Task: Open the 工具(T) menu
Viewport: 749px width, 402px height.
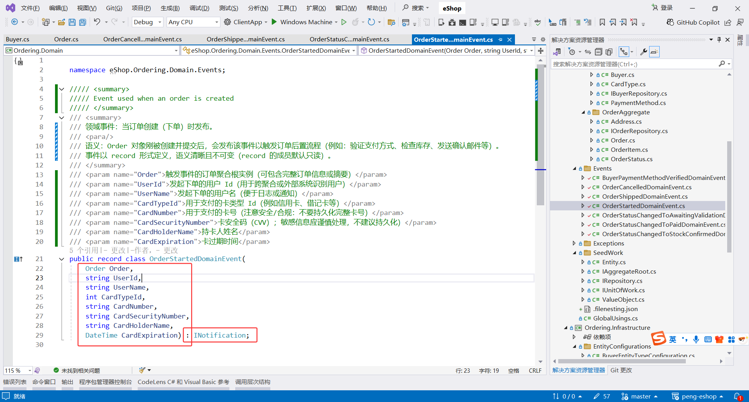Action: tap(287, 8)
